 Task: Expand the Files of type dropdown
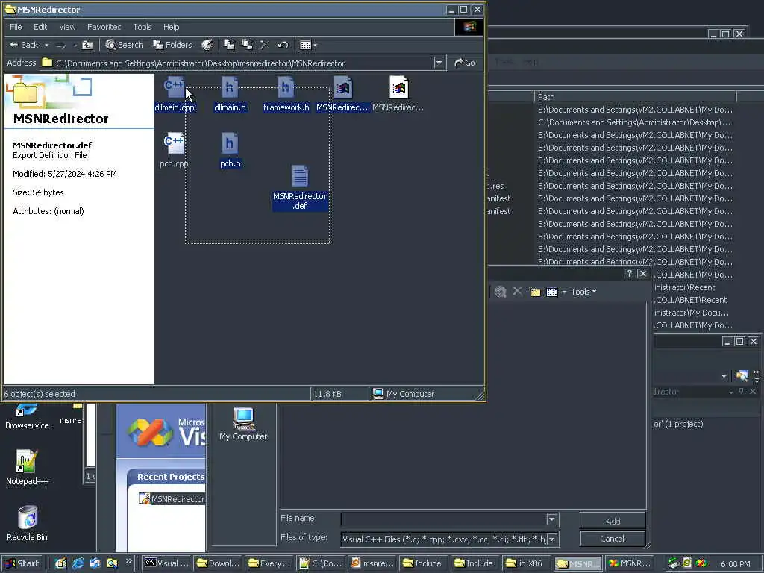coord(552,539)
